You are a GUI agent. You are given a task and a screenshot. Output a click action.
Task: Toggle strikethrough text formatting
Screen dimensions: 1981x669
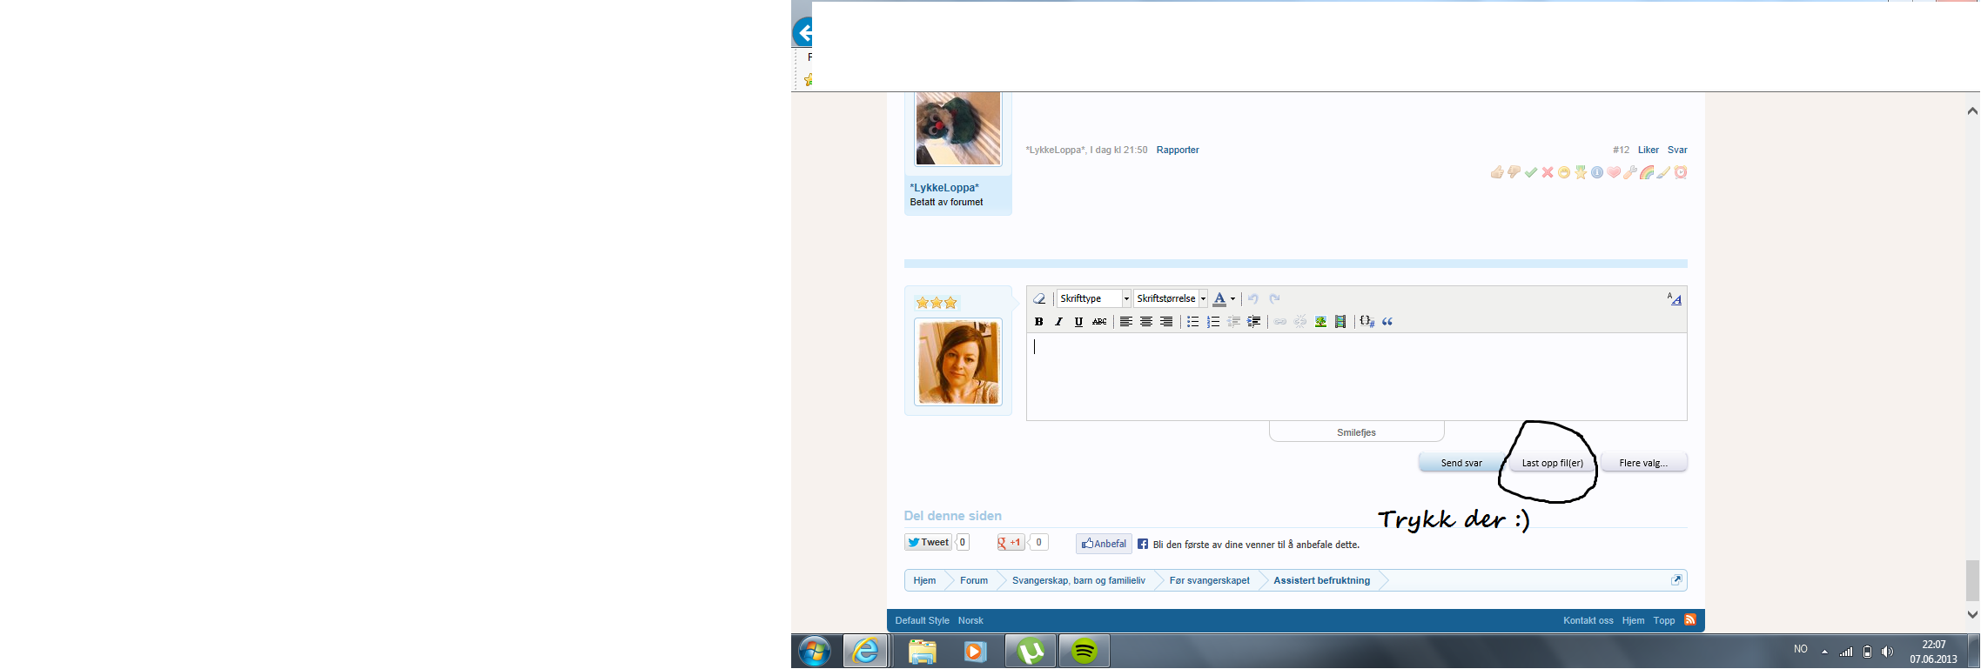click(1099, 322)
